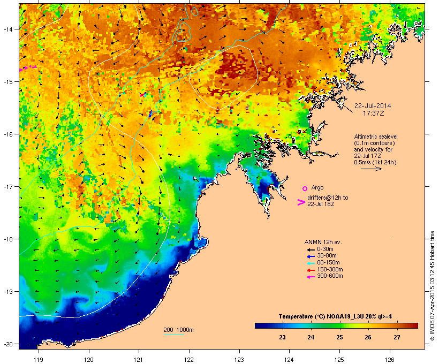439x364 pixels.
Task: Click the longitude axis label 120
Action: click(x=89, y=360)
